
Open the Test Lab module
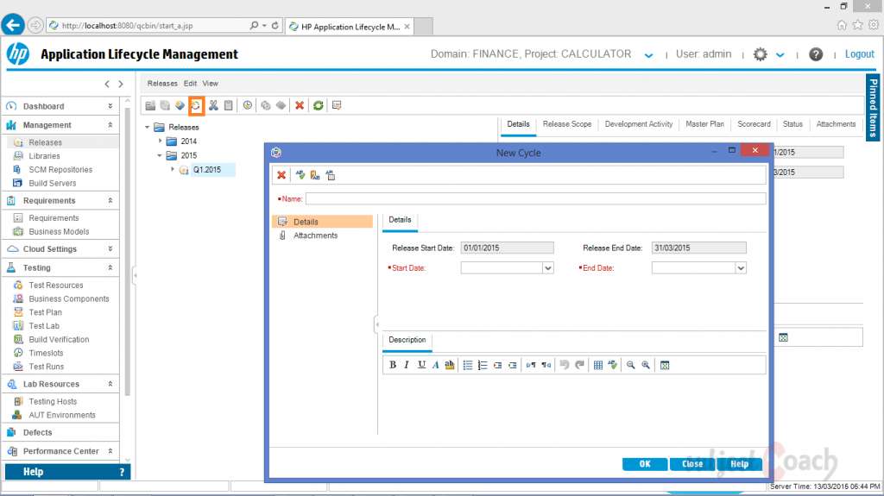[x=44, y=326]
